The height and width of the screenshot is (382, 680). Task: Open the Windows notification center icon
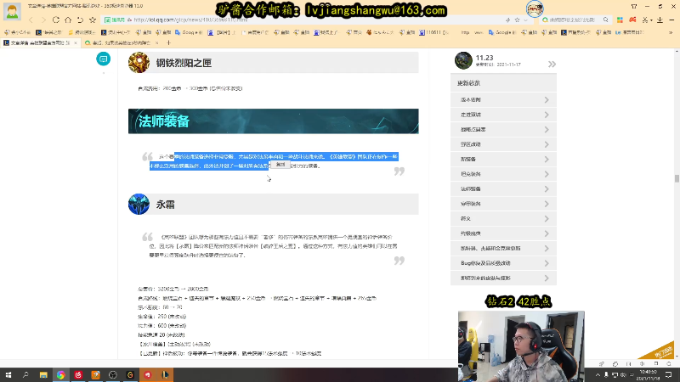(669, 375)
